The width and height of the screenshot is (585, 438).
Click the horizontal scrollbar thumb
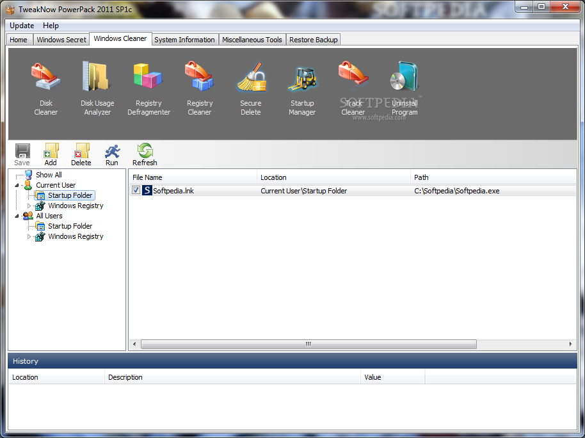(309, 344)
